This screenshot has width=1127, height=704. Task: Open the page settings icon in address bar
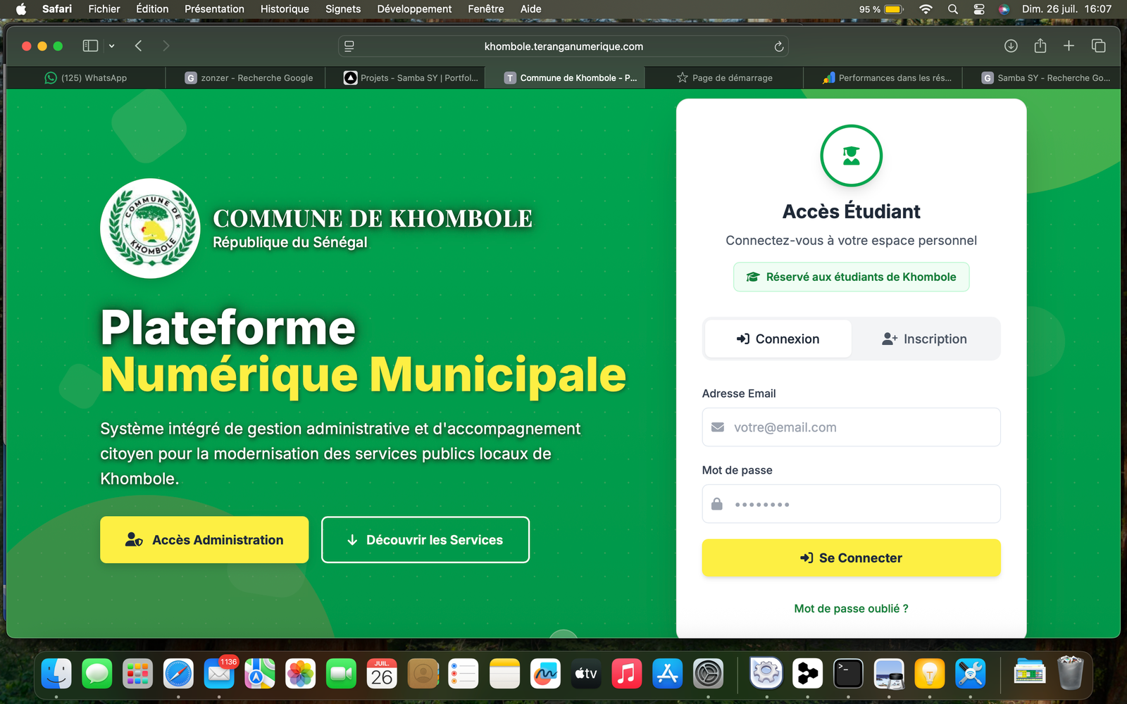[349, 46]
